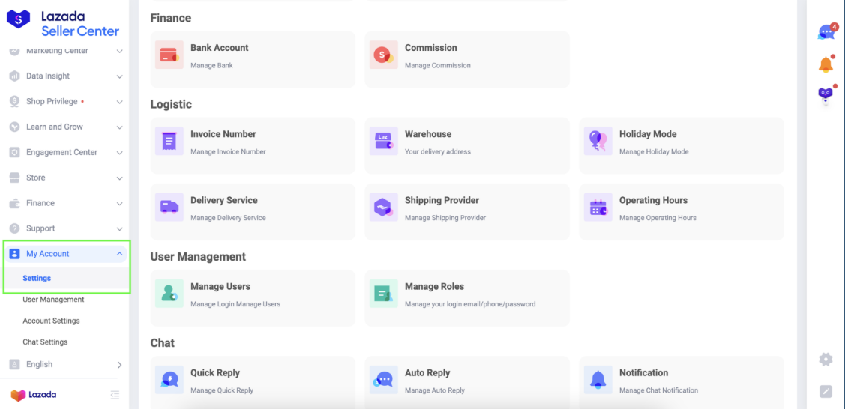Click the Notification bell card icon
Viewport: 845px width, 409px height.
pos(598,379)
